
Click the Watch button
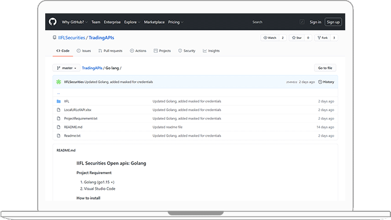pyautogui.click(x=270, y=38)
